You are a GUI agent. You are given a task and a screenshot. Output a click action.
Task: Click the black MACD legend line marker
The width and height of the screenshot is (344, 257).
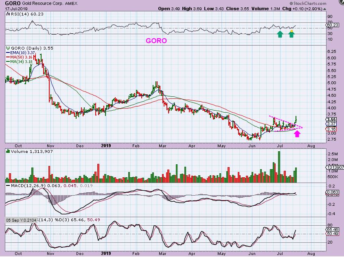8,185
